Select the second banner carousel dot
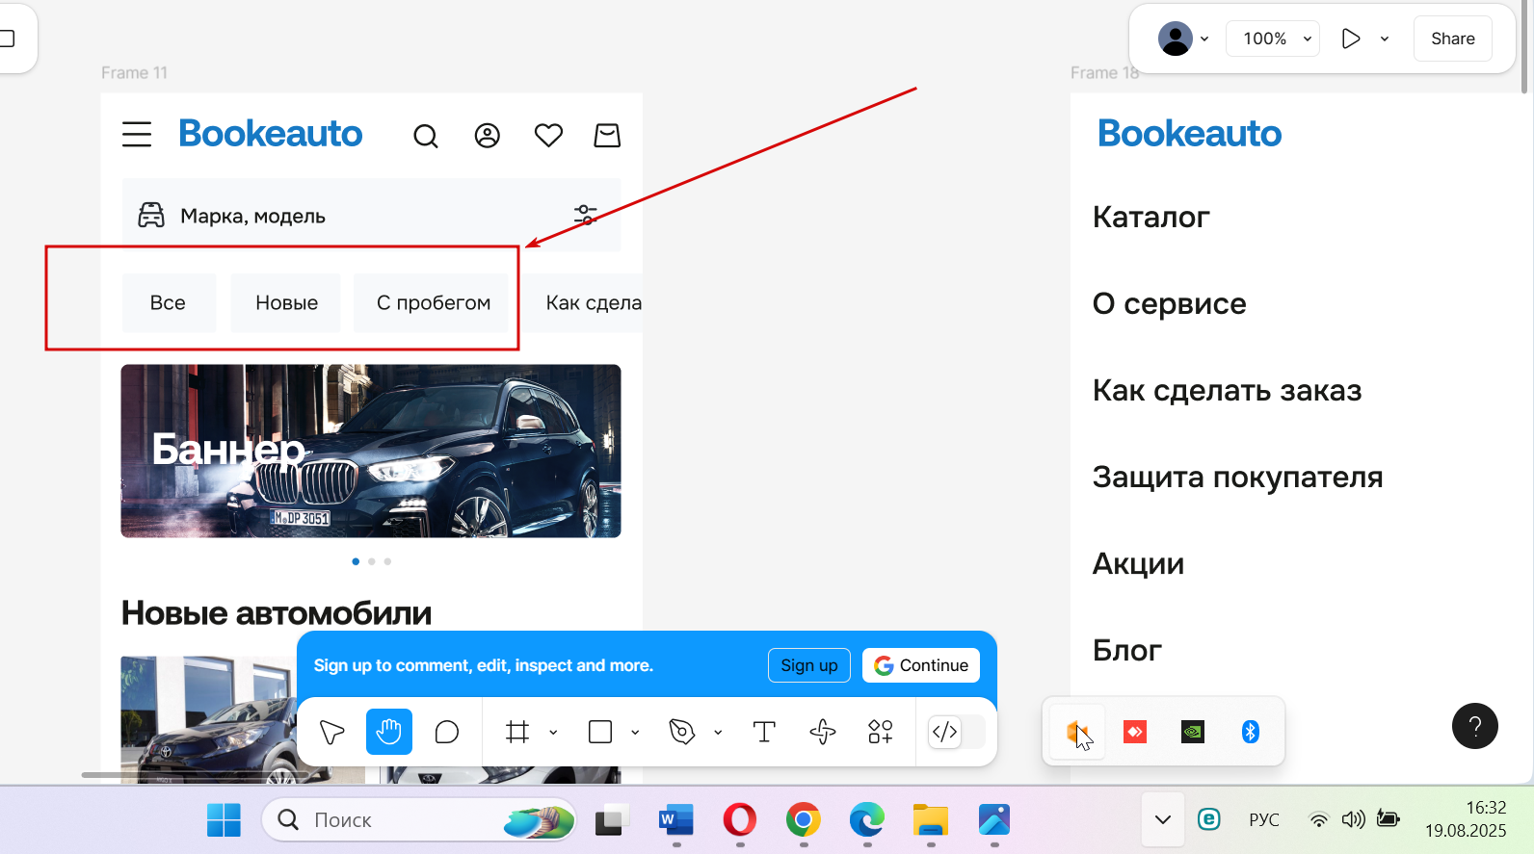1534x854 pixels. tap(372, 561)
